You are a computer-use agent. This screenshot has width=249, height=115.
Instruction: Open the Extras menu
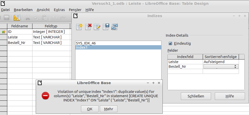click(59, 10)
